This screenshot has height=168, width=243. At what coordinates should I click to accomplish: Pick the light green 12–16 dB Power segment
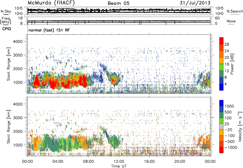tap(221, 67)
